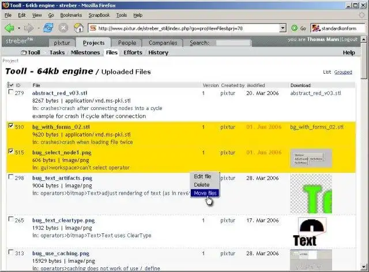Switch to Grouped view link
The height and width of the screenshot is (272, 369).
click(x=343, y=72)
